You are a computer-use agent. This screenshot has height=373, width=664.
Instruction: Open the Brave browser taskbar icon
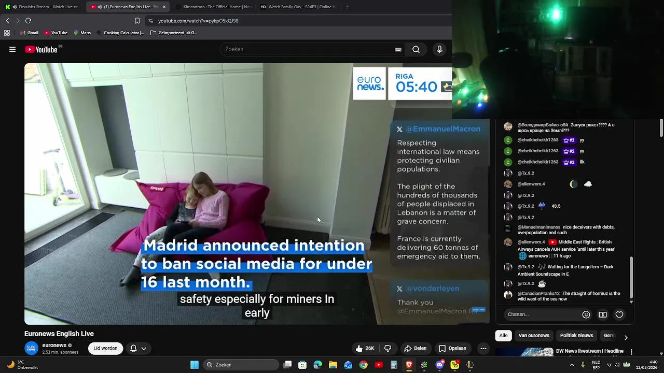click(409, 365)
